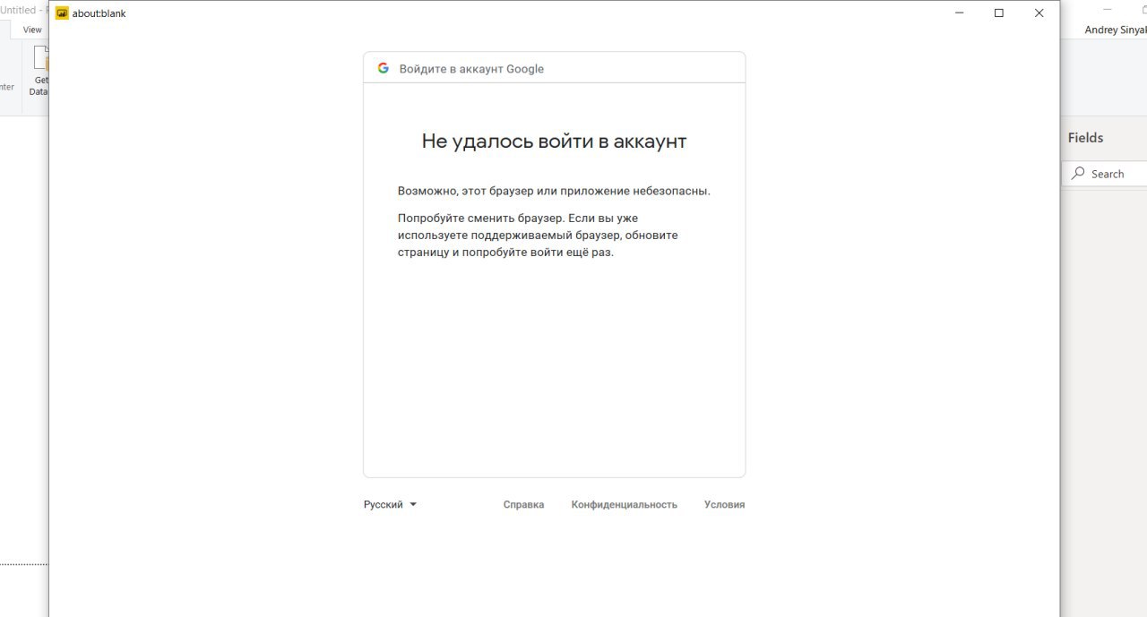Click the about:blank window title text
This screenshot has height=617, width=1147.
tap(99, 13)
